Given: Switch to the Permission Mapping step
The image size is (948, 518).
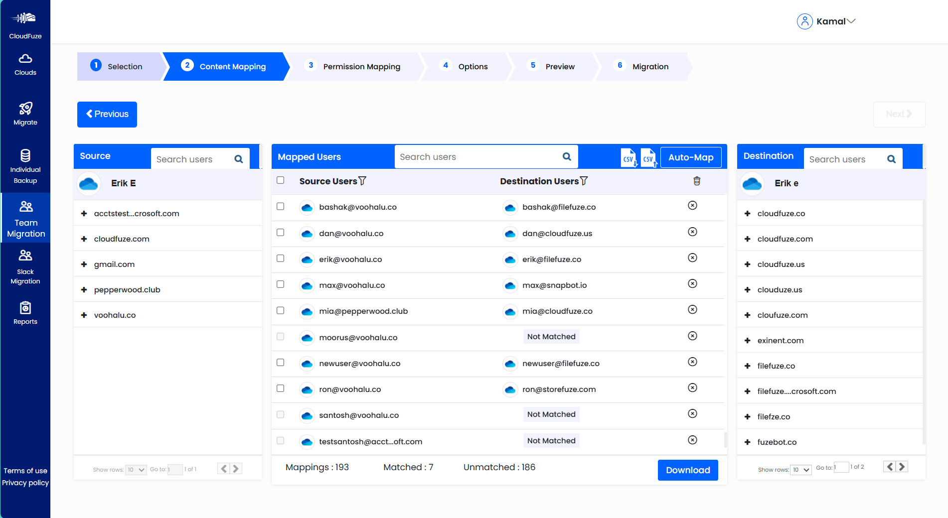Looking at the screenshot, I should 361,66.
